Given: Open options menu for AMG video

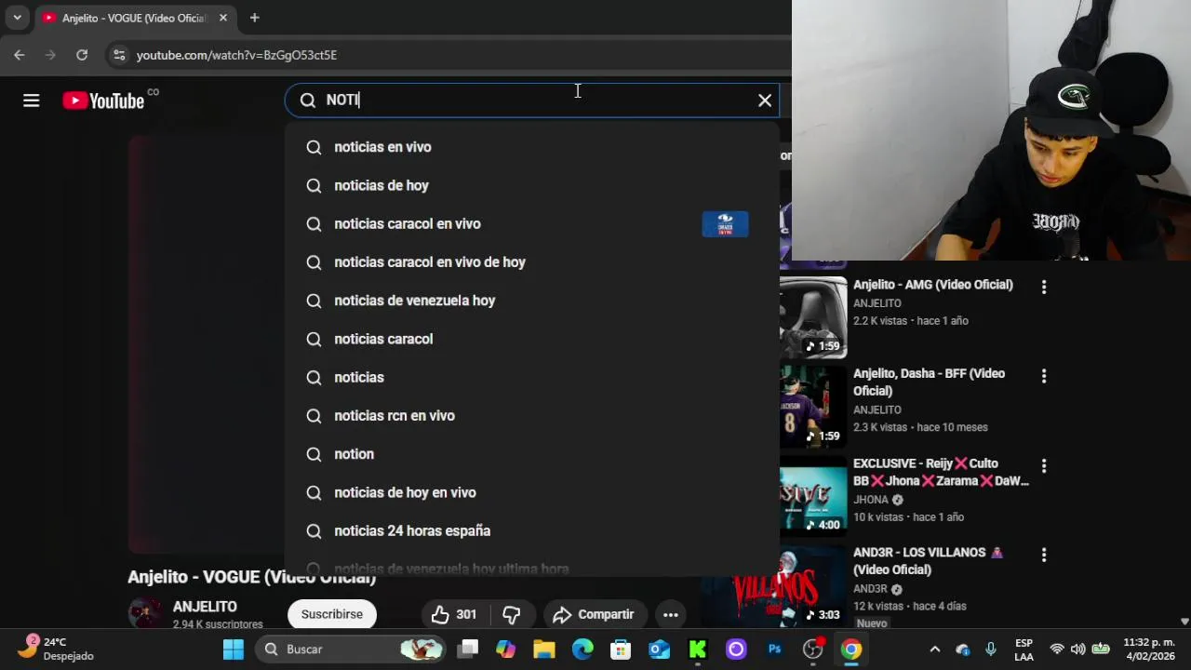Looking at the screenshot, I should coord(1044,288).
